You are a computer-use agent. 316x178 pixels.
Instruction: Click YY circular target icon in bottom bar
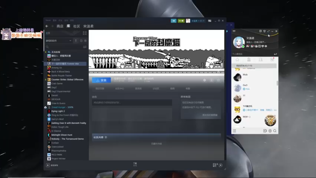(270, 131)
